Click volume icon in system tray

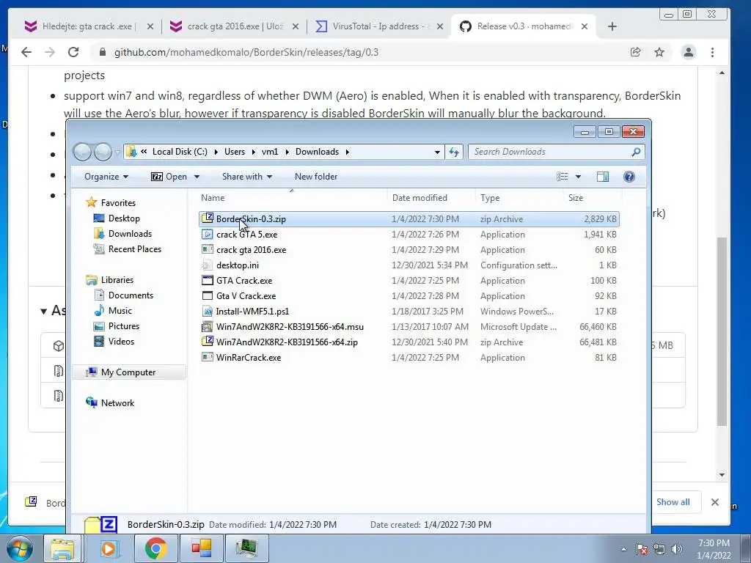pos(677,549)
